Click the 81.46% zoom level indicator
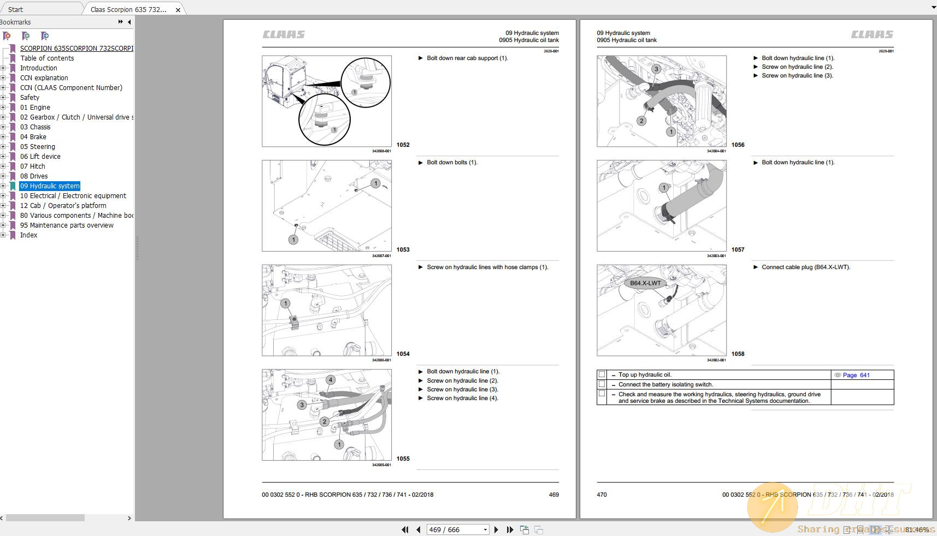Viewport: 937px width, 536px height. pos(917,529)
